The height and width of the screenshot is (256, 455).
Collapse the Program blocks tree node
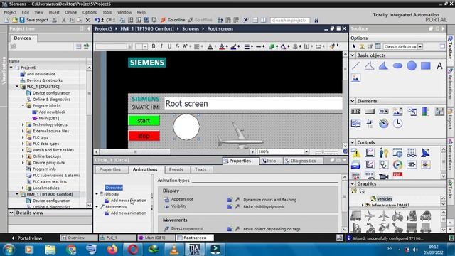point(23,106)
